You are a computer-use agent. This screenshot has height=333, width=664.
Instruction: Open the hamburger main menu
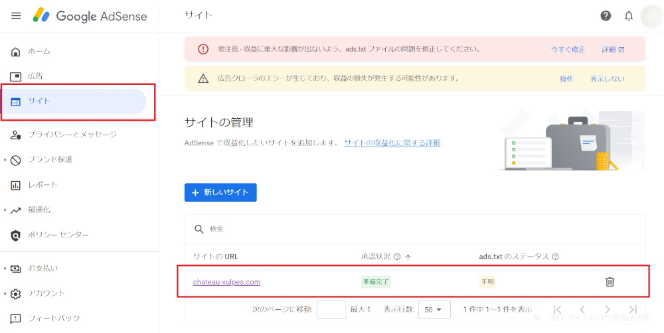click(x=16, y=16)
